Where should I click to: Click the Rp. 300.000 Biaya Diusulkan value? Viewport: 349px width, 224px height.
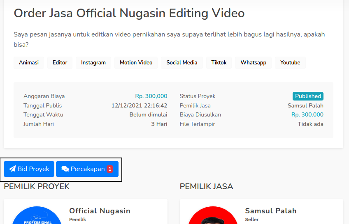(307, 114)
